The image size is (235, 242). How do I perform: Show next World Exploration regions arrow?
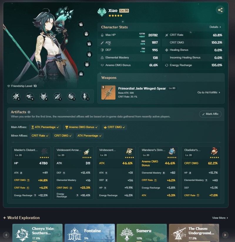(225, 235)
